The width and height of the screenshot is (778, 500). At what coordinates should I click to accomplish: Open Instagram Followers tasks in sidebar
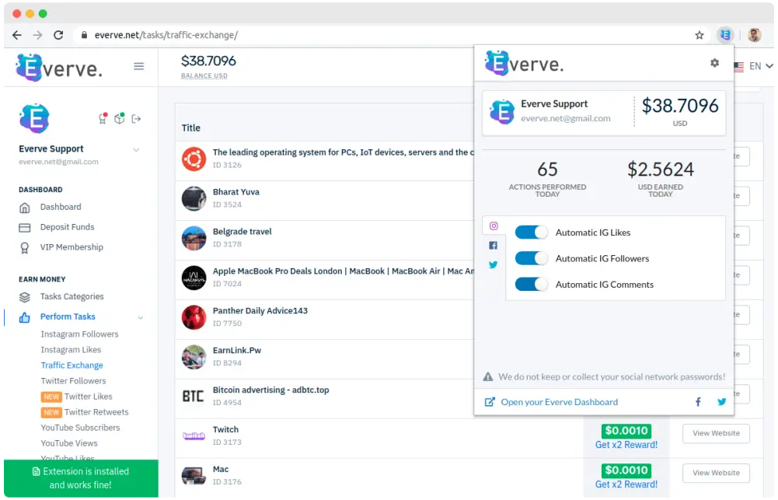(79, 334)
